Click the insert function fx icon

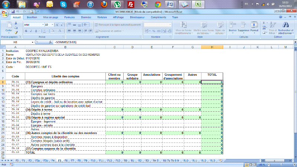coord(50,43)
